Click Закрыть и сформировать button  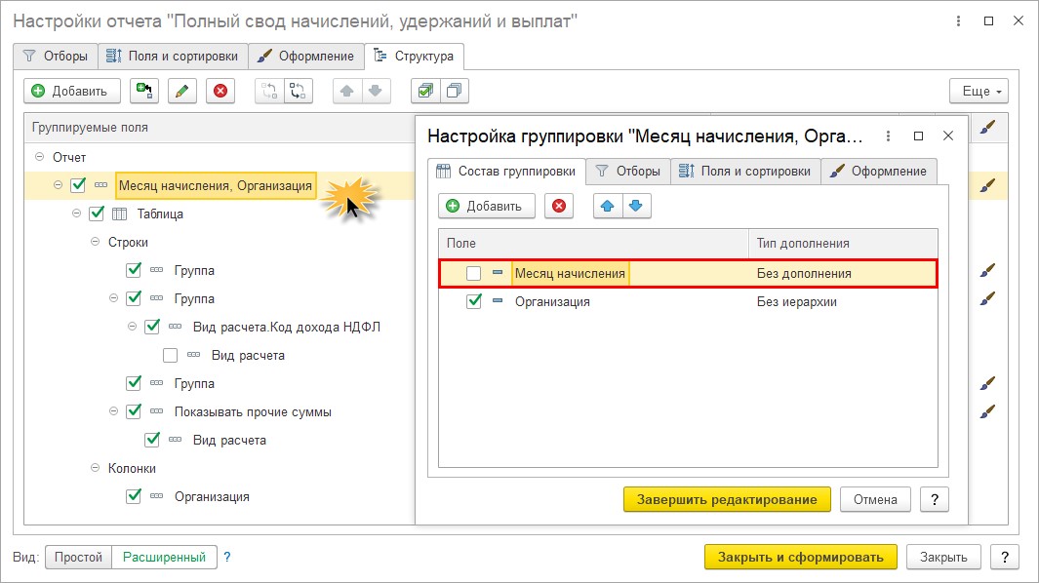pyautogui.click(x=800, y=557)
